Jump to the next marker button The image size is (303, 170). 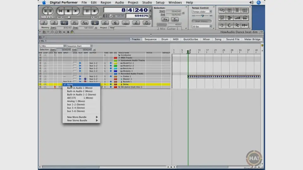pyautogui.click(x=50, y=11)
